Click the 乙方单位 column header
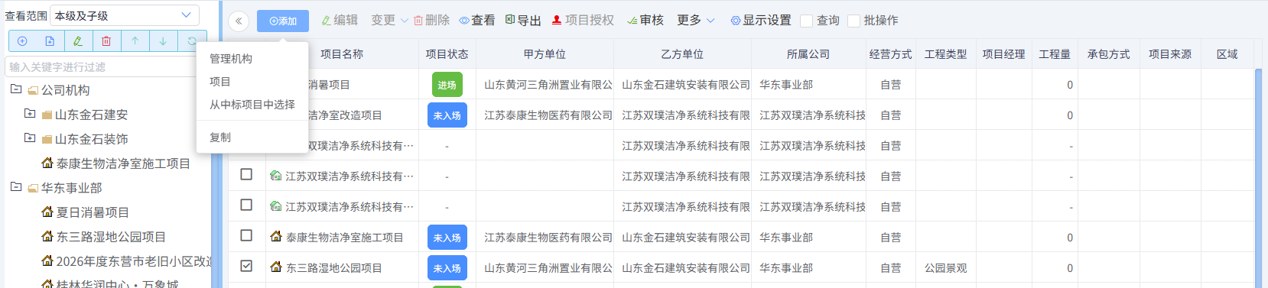The height and width of the screenshot is (288, 1268). click(x=682, y=54)
